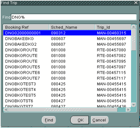Click the Find search input field
Viewport: 140px width, 128px height.
coord(74,17)
